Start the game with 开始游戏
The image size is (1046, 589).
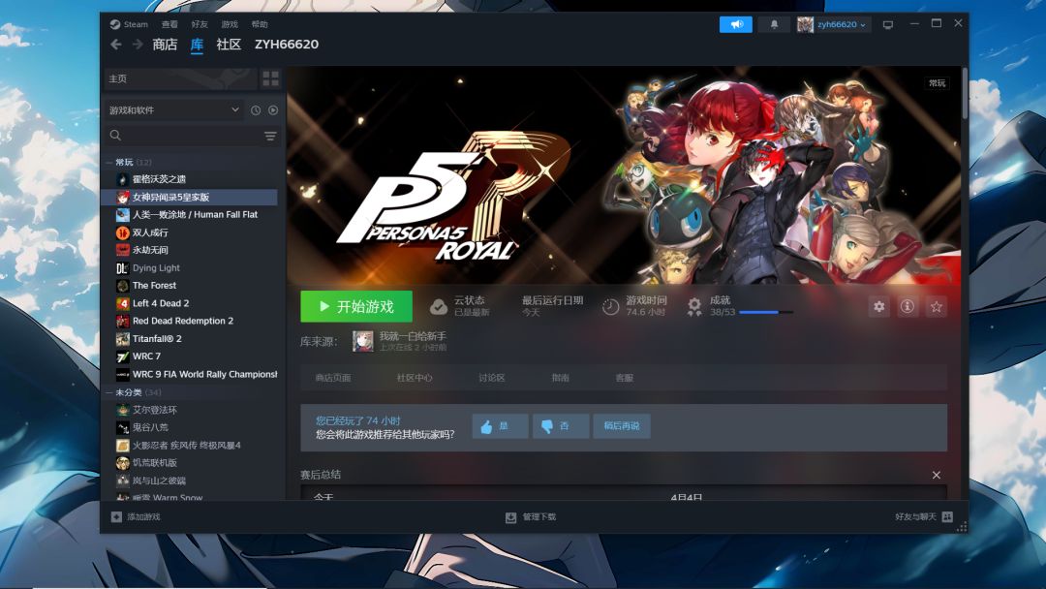click(356, 306)
